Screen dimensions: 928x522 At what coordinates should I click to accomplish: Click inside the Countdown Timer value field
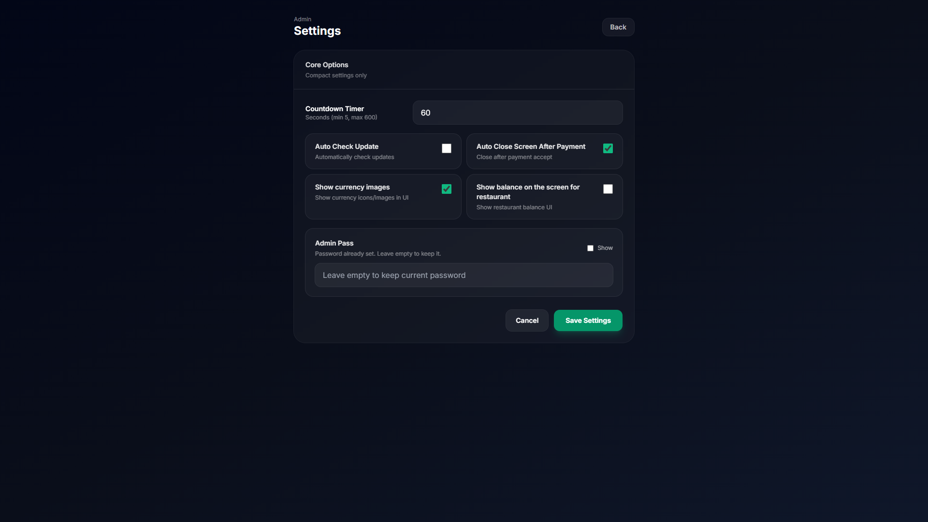click(517, 113)
